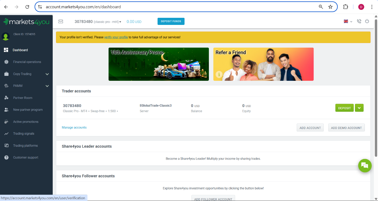
Task: Click the Client ID: 1574095 text
Action: tap(24, 34)
